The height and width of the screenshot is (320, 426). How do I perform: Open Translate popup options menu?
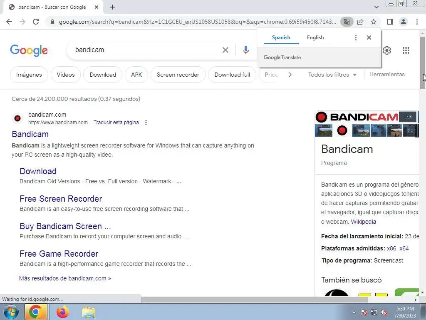356,37
